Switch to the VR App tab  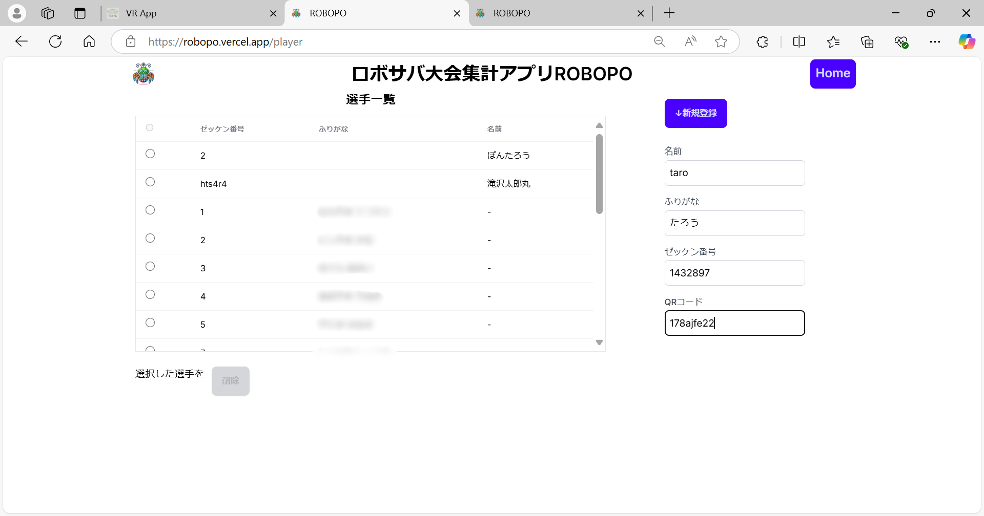[x=190, y=13]
